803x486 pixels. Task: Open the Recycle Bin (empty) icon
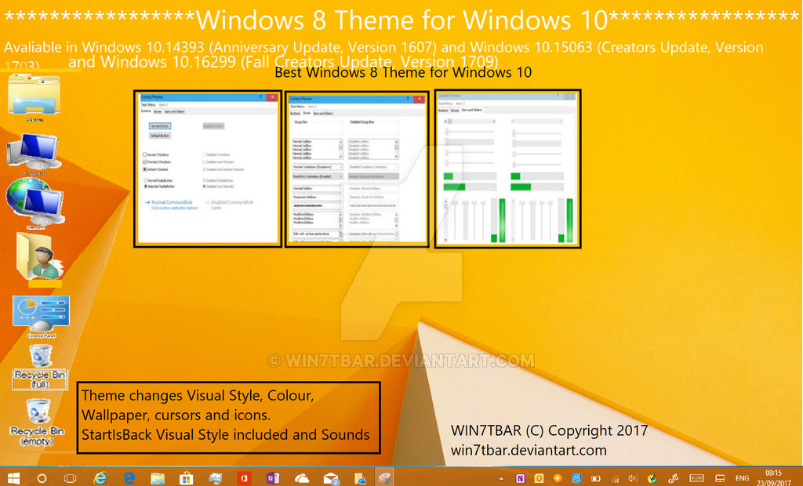[x=38, y=423]
